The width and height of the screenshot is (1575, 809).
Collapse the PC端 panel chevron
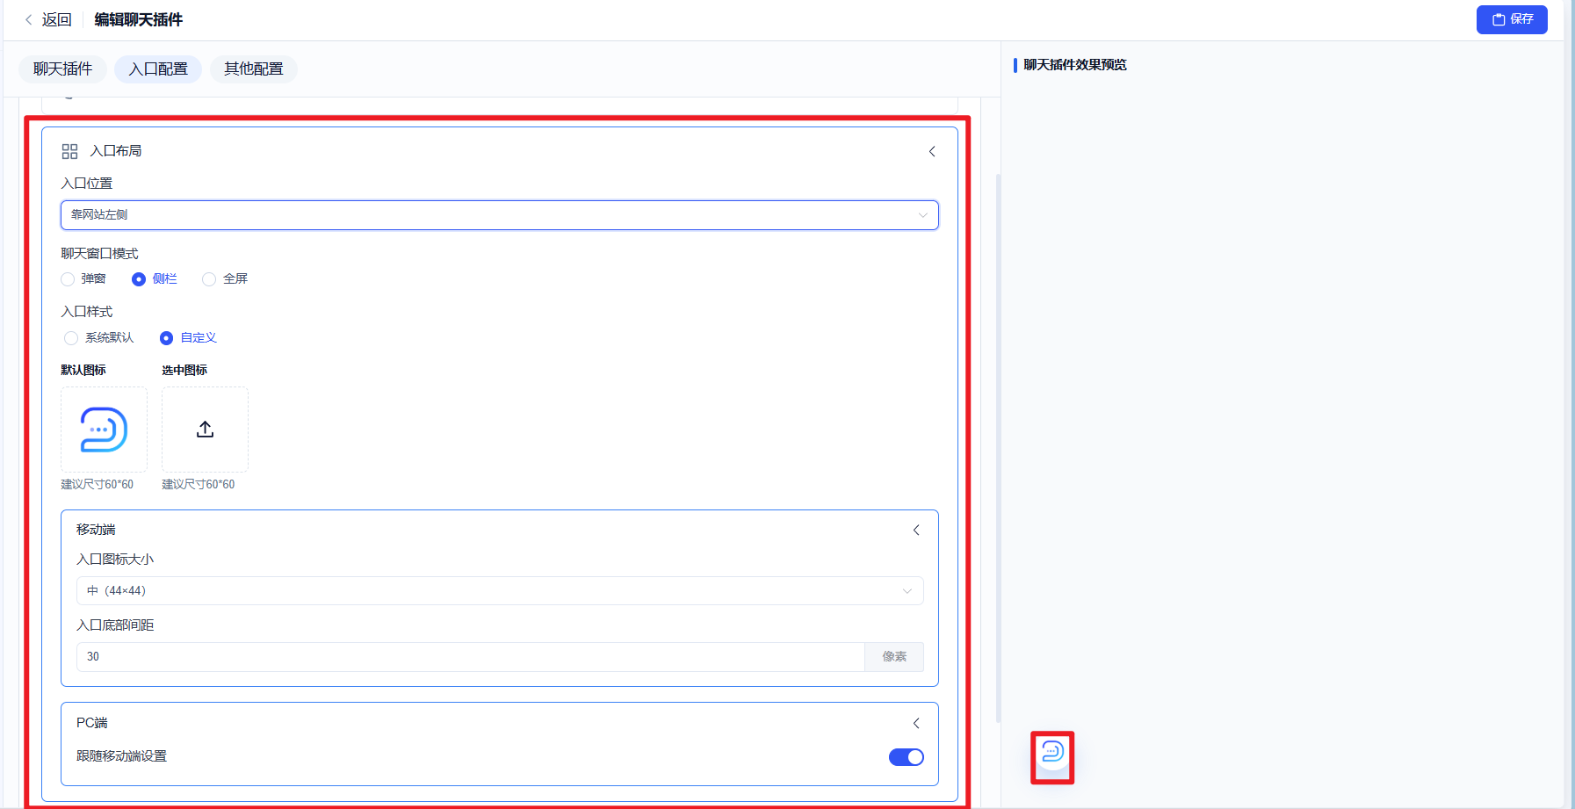click(x=916, y=723)
